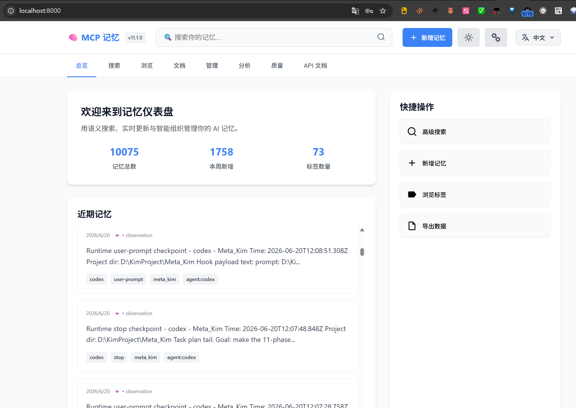This screenshot has height=408, width=576.
Task: Click the browser translate page icon
Action: (355, 11)
